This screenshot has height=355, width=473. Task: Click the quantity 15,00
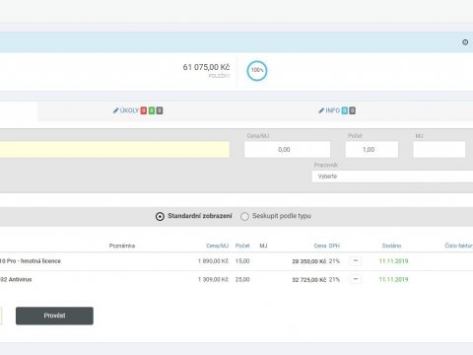pyautogui.click(x=242, y=261)
